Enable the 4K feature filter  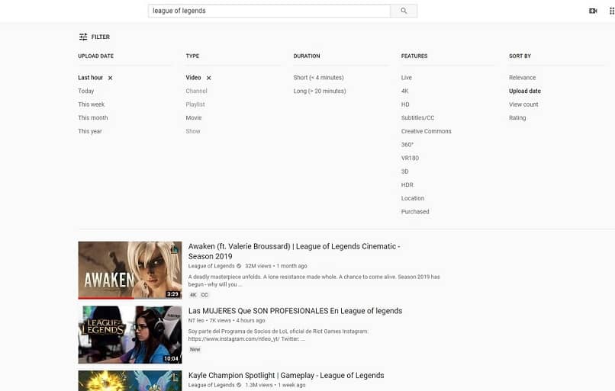(x=404, y=91)
